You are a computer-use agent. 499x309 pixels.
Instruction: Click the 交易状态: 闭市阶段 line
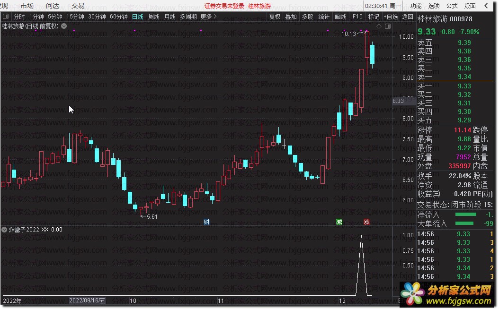tap(455, 205)
